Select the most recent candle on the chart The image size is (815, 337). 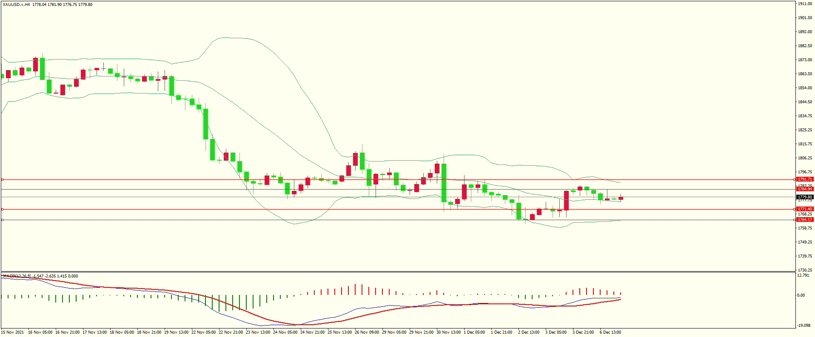coord(621,198)
